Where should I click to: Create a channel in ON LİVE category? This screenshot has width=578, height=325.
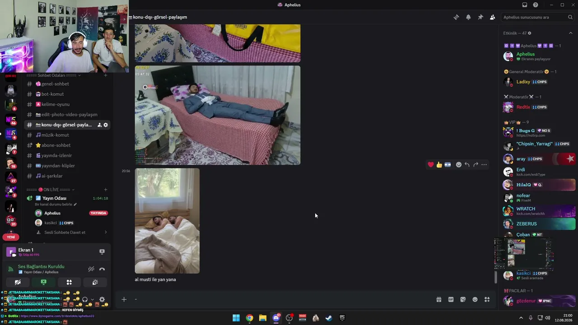[106, 190]
